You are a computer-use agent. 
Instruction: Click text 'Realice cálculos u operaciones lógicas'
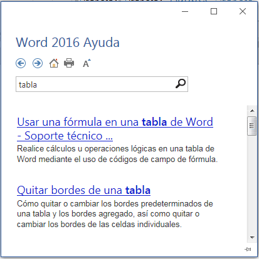(x=87, y=149)
